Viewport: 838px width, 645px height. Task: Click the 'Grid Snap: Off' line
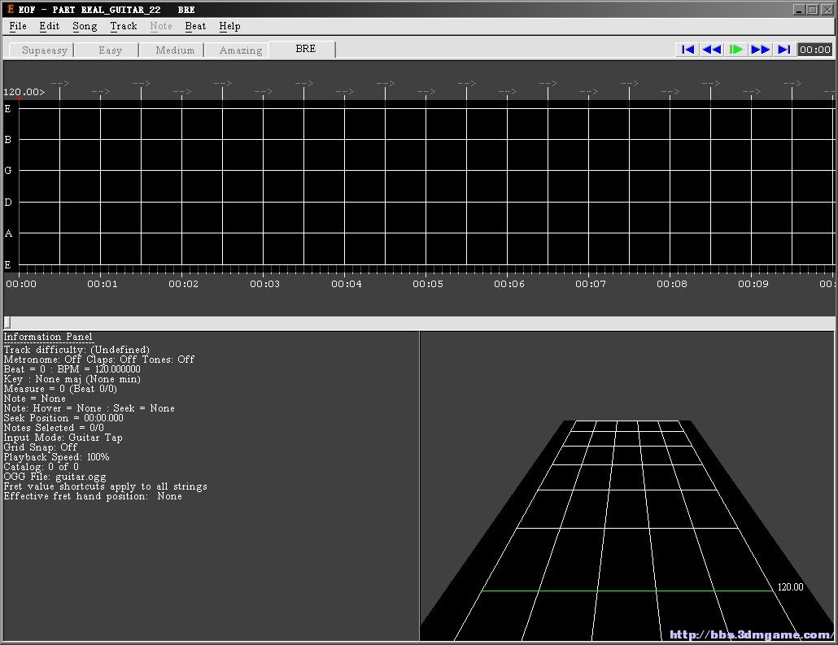(x=40, y=447)
